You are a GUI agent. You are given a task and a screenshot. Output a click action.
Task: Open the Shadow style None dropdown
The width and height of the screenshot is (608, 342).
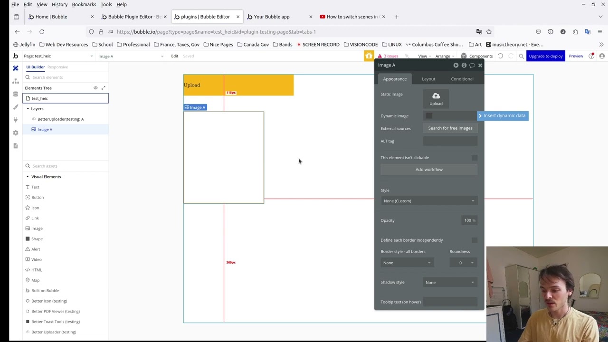[x=450, y=283]
